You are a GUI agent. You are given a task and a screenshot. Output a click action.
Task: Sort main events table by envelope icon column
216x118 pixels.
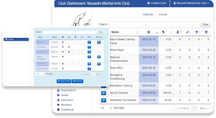click(x=206, y=32)
